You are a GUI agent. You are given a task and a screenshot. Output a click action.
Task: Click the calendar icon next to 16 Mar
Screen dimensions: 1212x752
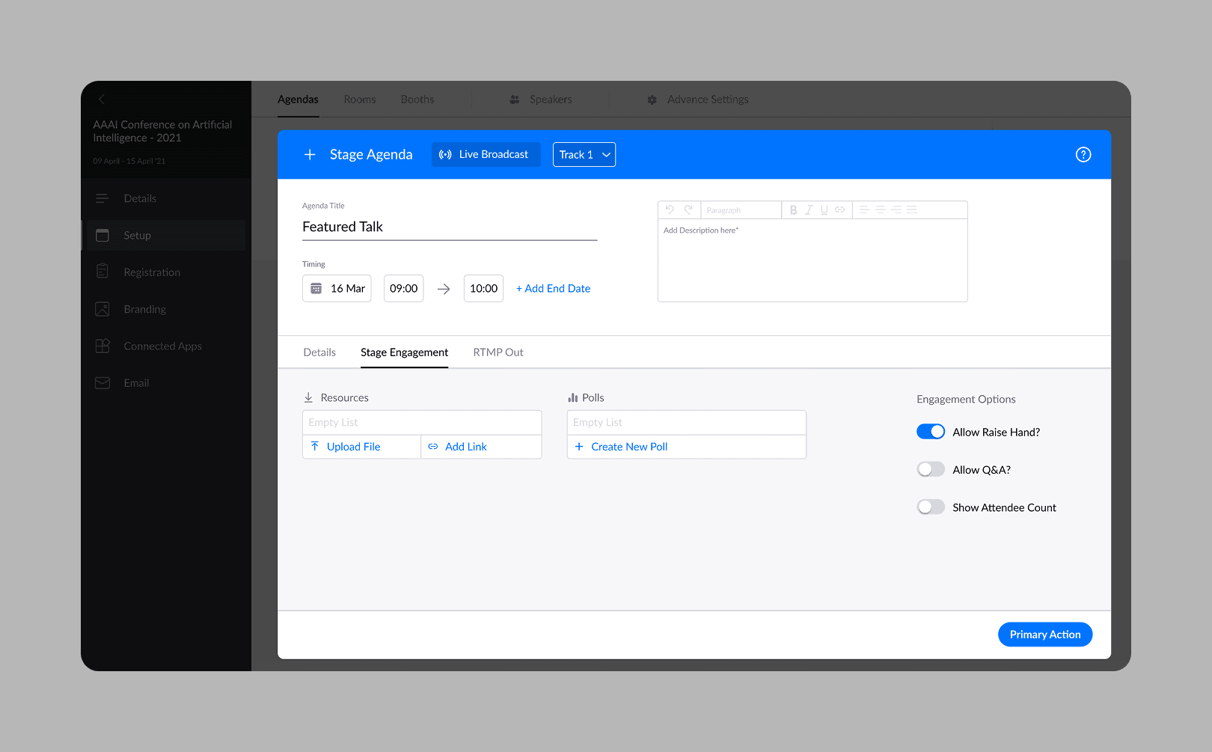coord(316,288)
